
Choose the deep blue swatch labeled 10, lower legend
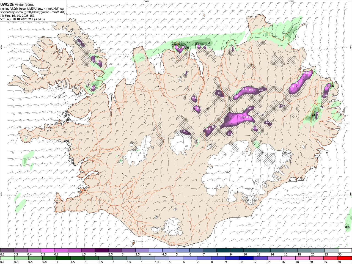246,258
